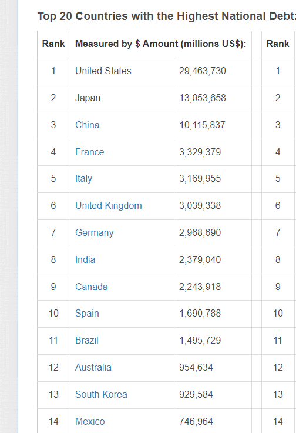The height and width of the screenshot is (433, 296).
Task: Click the second Rank column header
Action: pyautogui.click(x=278, y=44)
